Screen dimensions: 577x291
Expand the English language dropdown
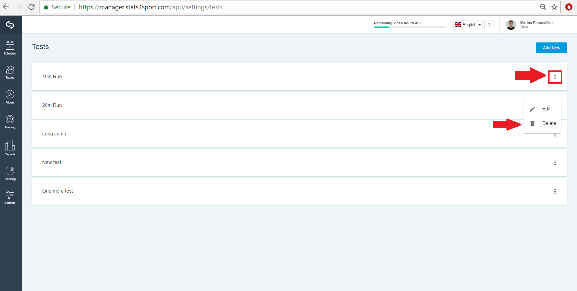468,25
